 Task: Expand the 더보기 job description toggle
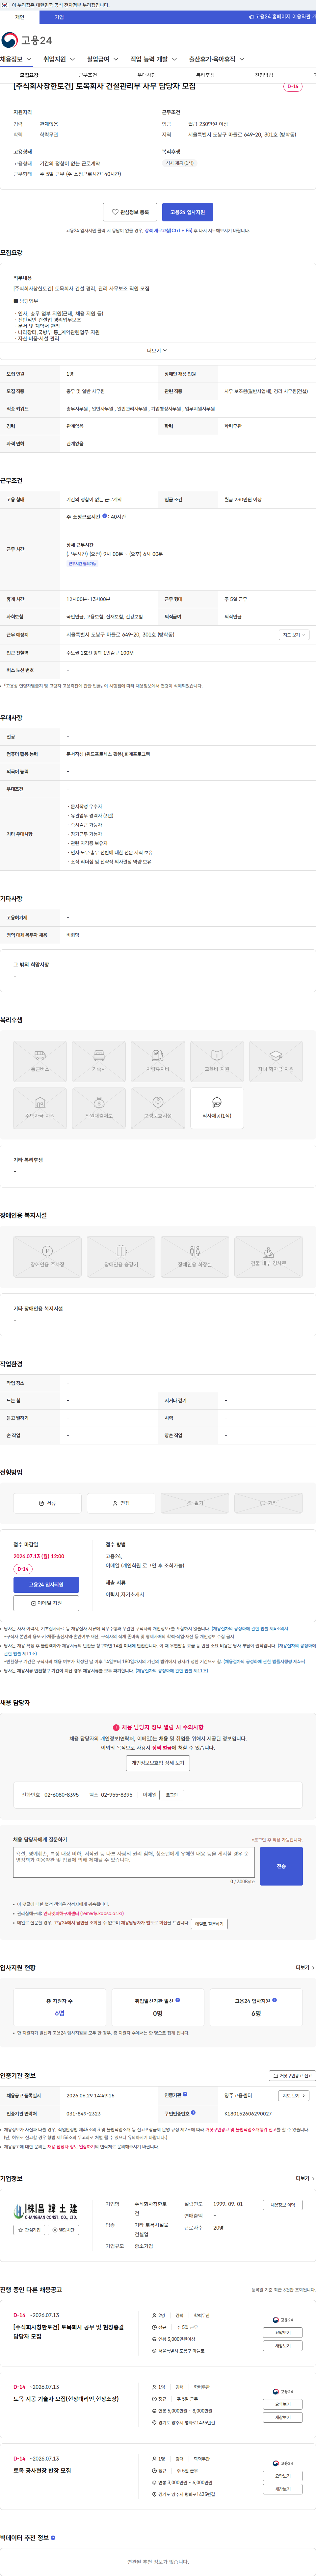point(157,351)
